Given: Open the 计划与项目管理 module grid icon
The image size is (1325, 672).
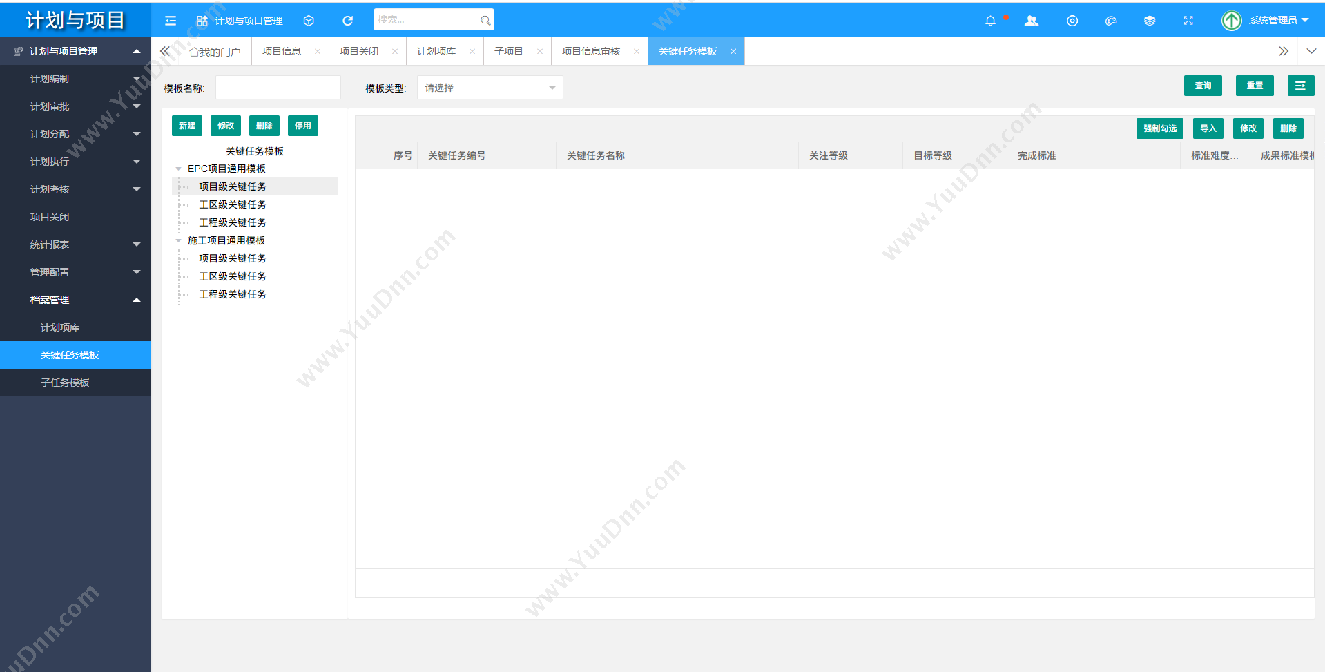Looking at the screenshot, I should tap(202, 21).
